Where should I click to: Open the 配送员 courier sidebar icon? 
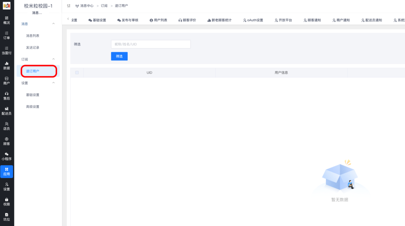click(x=6, y=111)
